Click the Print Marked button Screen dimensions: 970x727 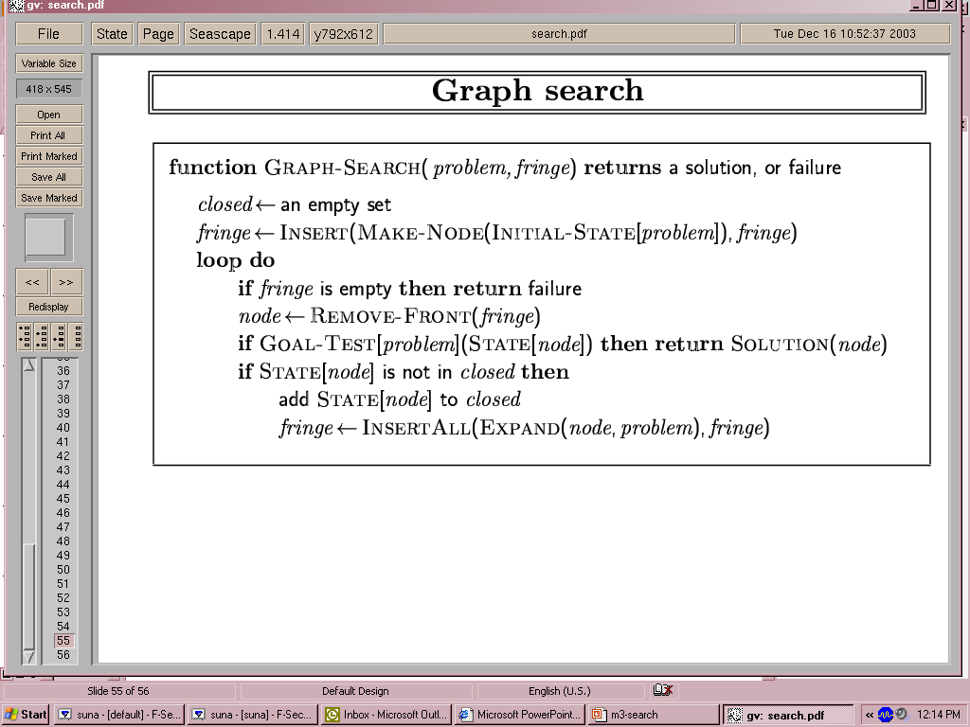(x=49, y=156)
